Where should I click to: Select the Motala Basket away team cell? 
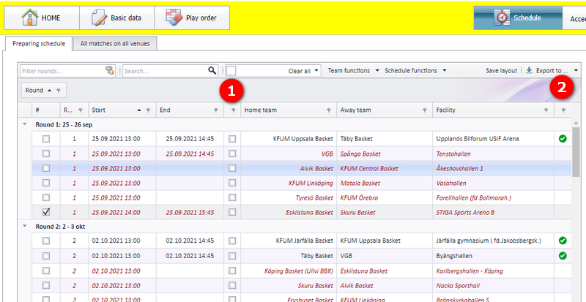pyautogui.click(x=385, y=184)
